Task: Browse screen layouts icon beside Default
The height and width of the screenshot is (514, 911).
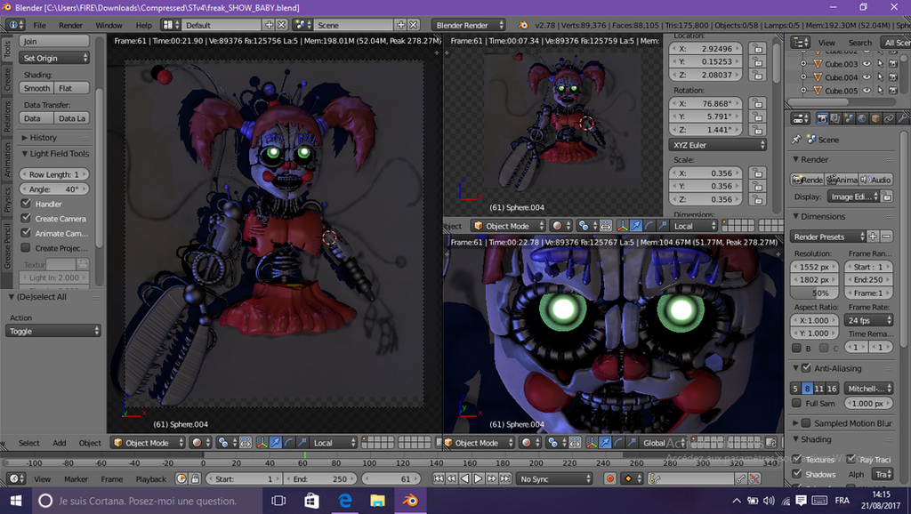Action: point(171,25)
